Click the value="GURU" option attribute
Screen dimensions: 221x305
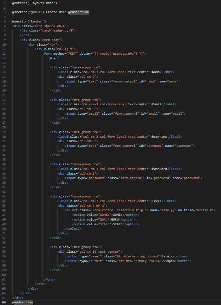98,220
